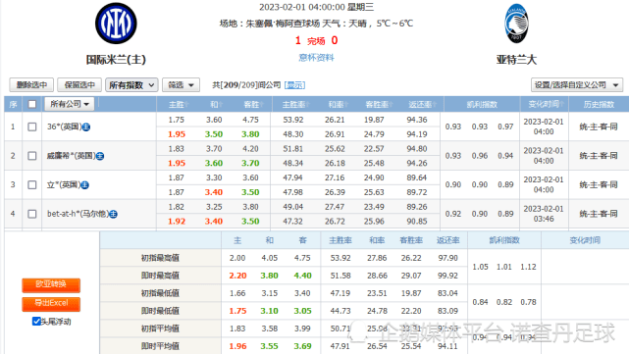629x354 pixels.
Task: Click the orange 导出Excel button
Action: [51, 304]
